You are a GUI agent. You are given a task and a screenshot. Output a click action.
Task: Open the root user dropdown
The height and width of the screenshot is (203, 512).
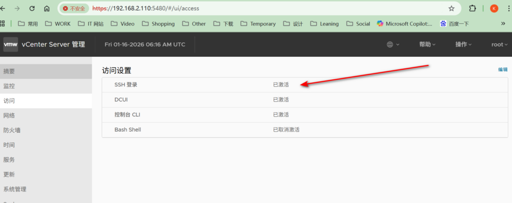point(499,44)
